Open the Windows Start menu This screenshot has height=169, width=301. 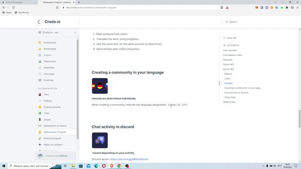pos(4,166)
